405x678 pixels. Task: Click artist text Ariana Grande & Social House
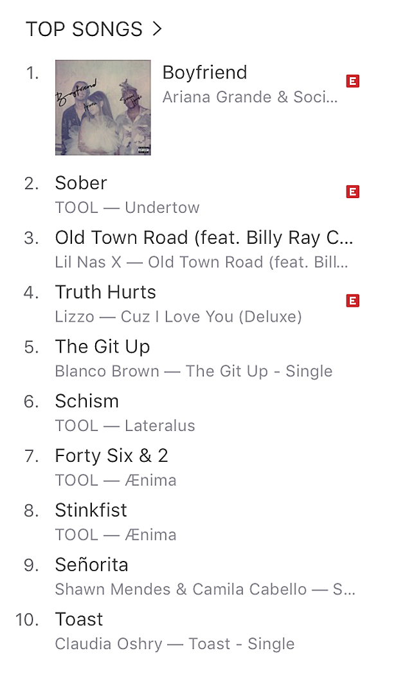point(249,97)
